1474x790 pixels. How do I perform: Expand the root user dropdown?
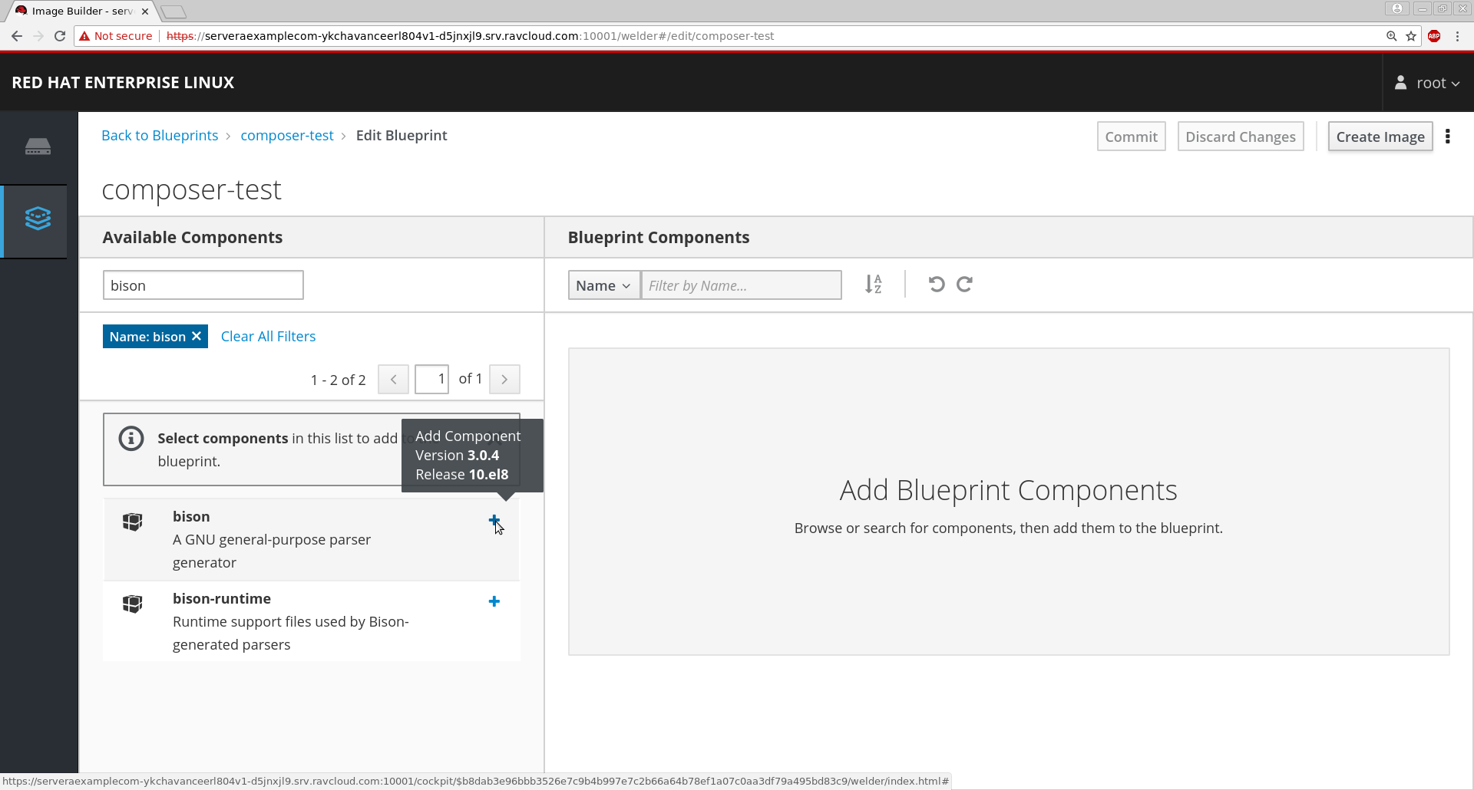[1428, 83]
